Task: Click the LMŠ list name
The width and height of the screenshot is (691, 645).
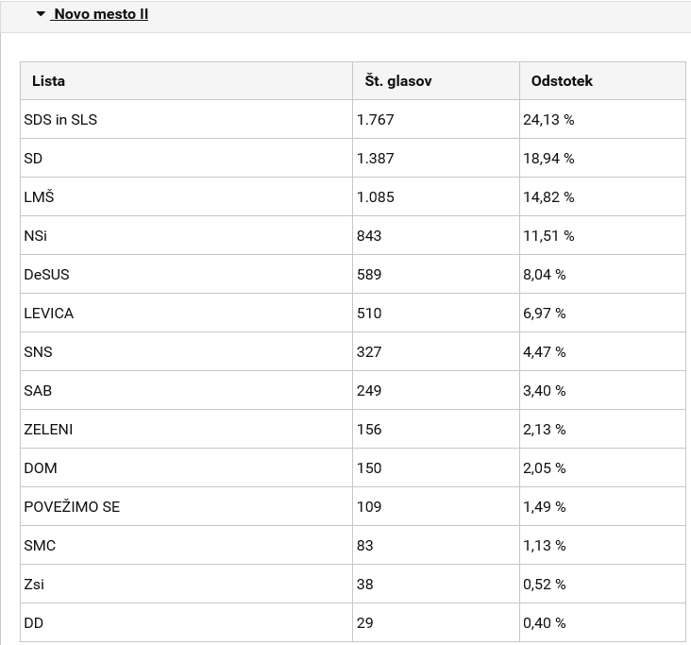Action: coord(39,196)
